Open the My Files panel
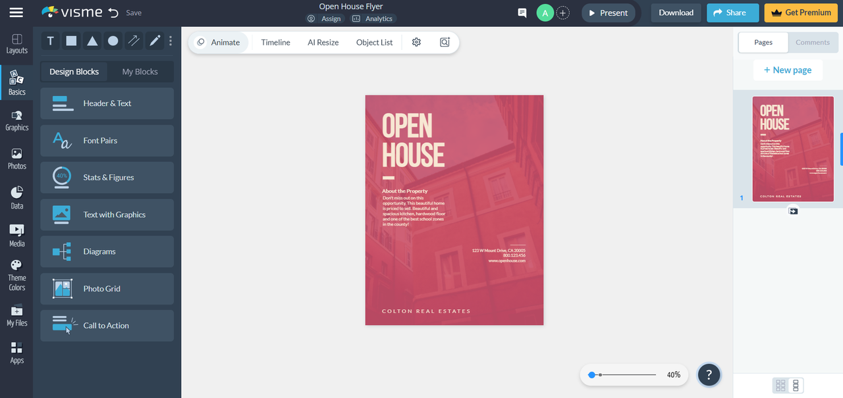This screenshot has width=843, height=398. [x=16, y=316]
